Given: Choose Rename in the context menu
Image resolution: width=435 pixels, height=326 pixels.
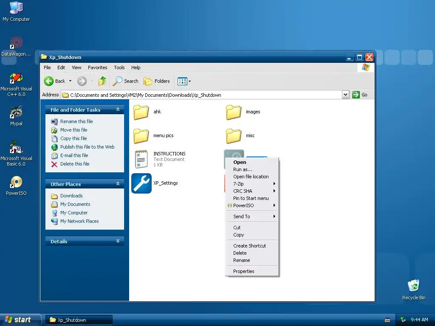Looking at the screenshot, I should coord(252,260).
